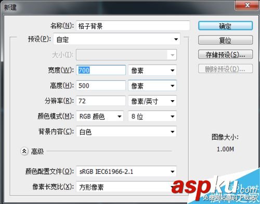The image size is (260, 204).
Task: Click the 确定 button
Action: 225,26
